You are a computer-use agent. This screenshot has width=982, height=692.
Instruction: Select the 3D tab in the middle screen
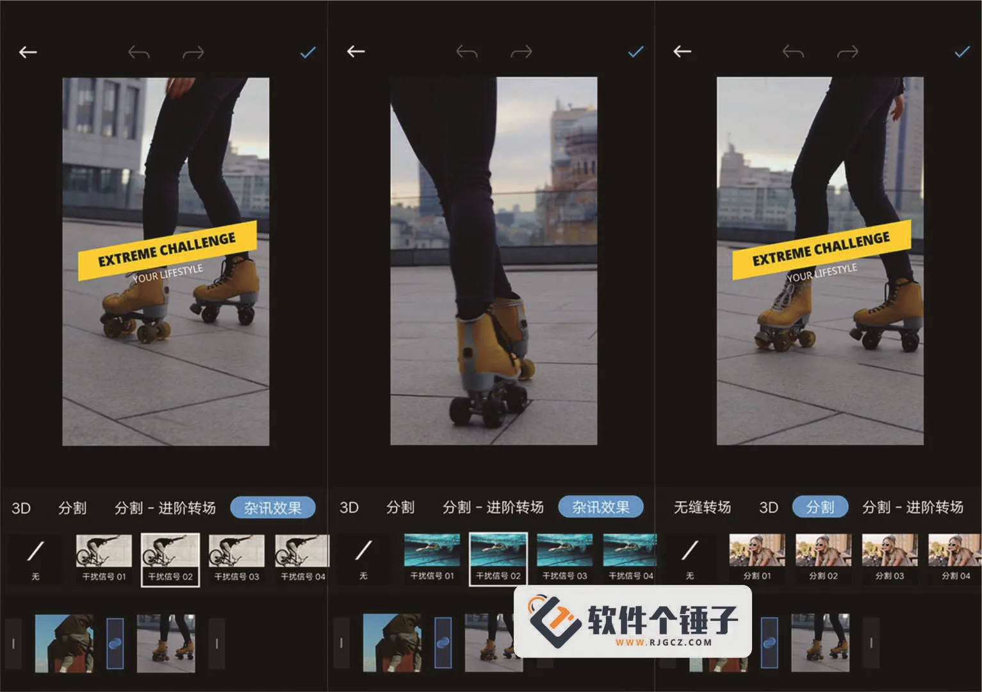[349, 507]
